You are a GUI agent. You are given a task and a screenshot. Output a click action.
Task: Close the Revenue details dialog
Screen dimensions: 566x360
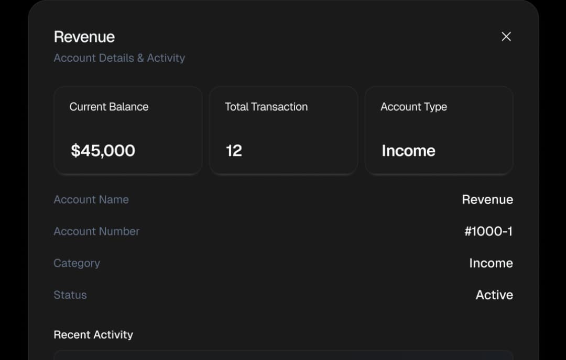(x=506, y=37)
